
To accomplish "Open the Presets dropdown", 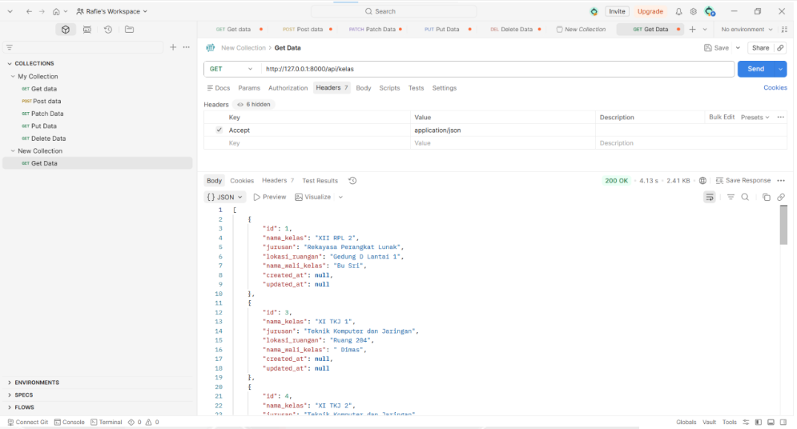I will 755,118.
